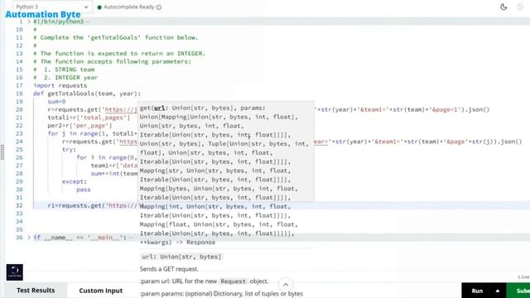The image size is (530, 298).
Task: Click the 'try:' statement line
Action: (69, 150)
